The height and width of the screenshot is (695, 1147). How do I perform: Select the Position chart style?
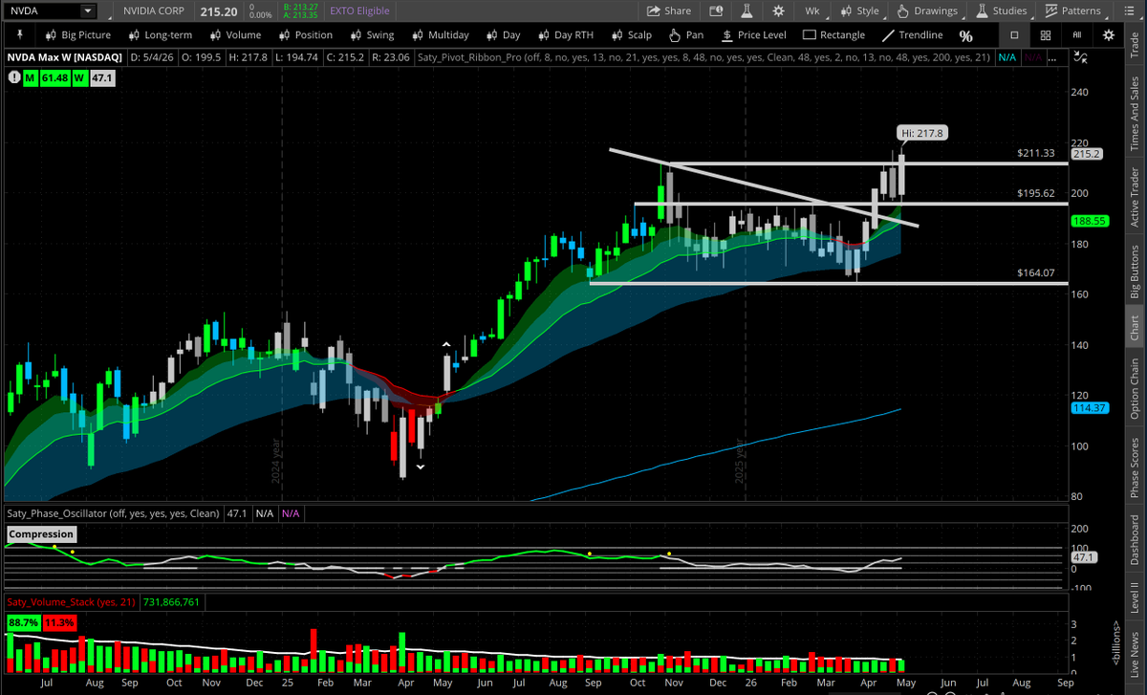[x=304, y=35]
